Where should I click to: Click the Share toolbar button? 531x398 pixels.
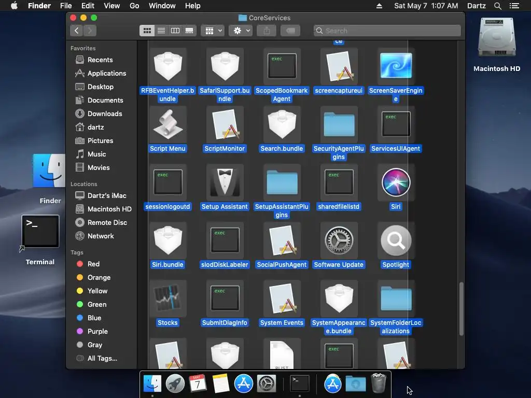tap(267, 31)
